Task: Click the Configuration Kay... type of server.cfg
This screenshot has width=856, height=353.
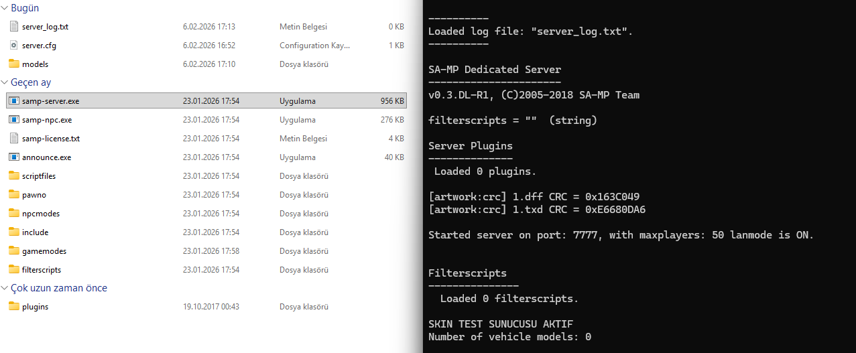Action: (x=314, y=46)
